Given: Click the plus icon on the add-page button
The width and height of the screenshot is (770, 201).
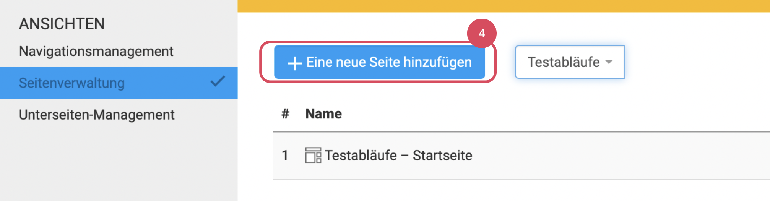Looking at the screenshot, I should point(295,63).
